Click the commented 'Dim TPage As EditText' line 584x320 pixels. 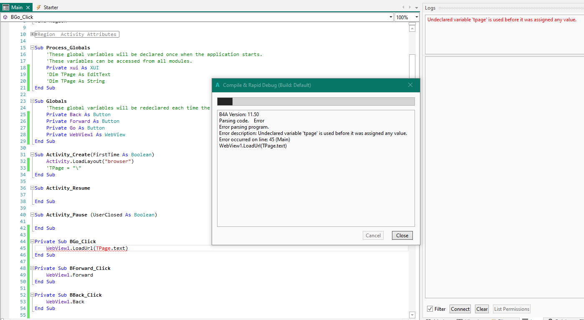pos(78,74)
